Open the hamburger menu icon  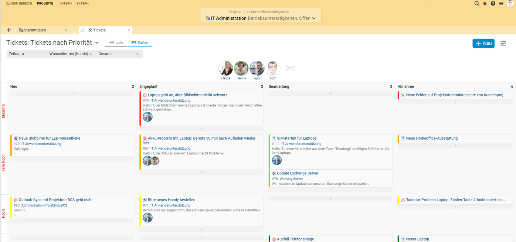coord(501,3)
